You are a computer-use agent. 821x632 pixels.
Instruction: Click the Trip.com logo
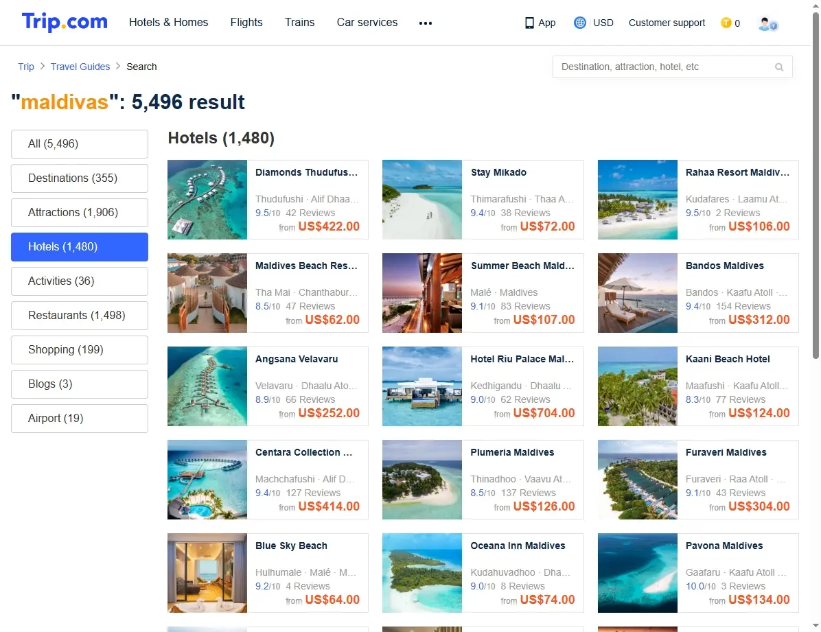(x=65, y=22)
